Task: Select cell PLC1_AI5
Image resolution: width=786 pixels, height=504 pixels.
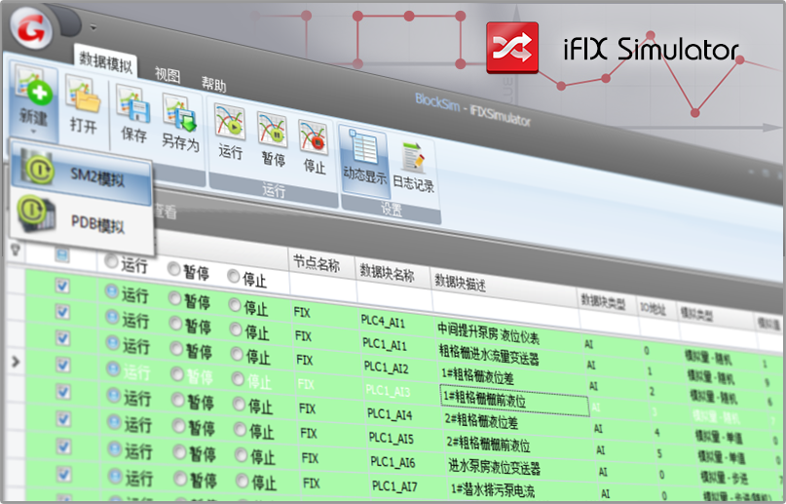Action: tap(391, 438)
